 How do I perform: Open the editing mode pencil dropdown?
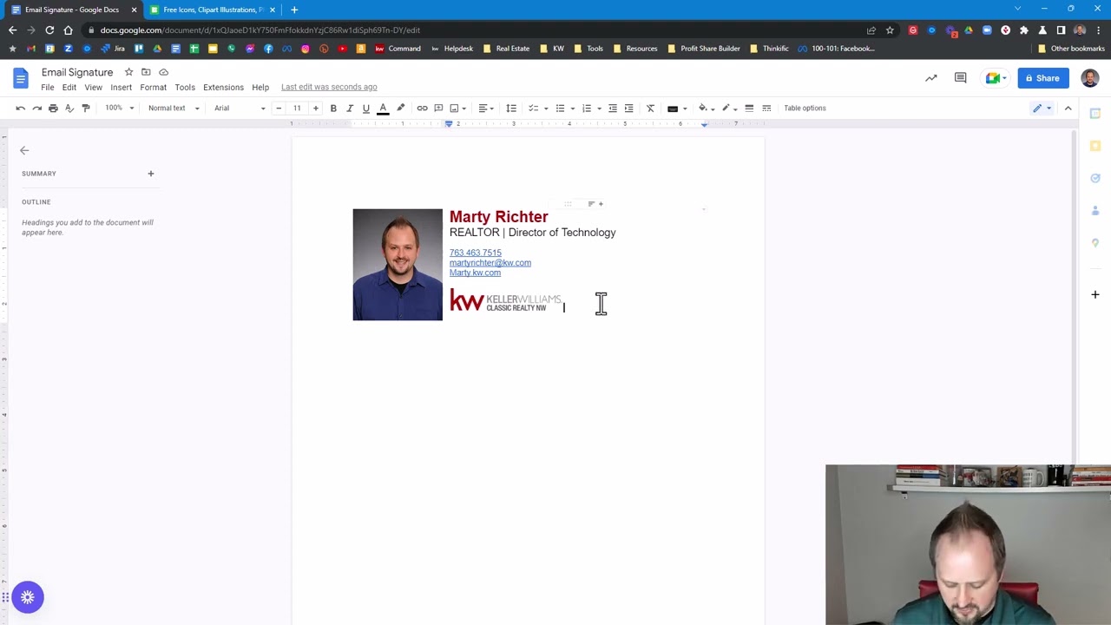[x=1041, y=108]
